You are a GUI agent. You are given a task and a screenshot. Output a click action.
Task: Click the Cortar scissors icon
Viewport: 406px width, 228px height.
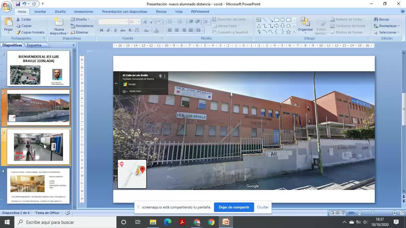click(x=18, y=19)
